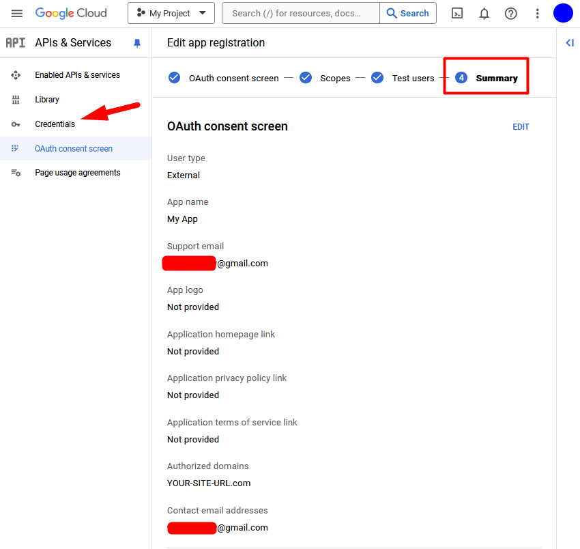
Task: Click the OAuth consent screen dots icon
Action: click(15, 148)
